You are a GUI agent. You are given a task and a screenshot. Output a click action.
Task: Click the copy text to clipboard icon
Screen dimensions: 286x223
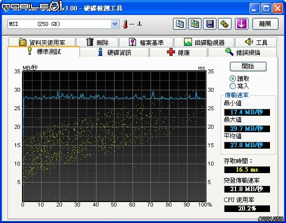[179, 24]
